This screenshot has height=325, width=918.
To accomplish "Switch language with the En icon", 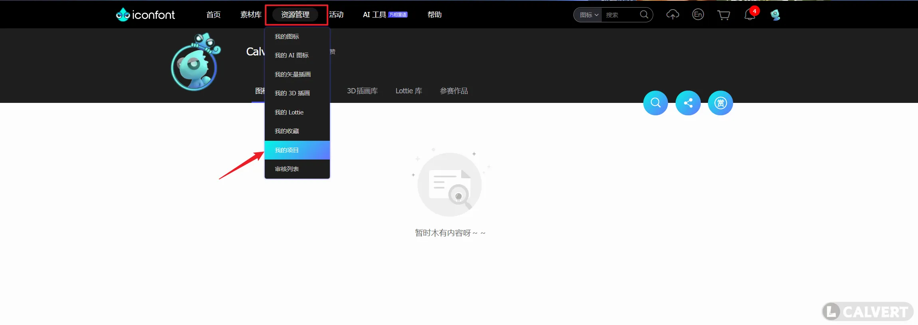I will (x=698, y=15).
